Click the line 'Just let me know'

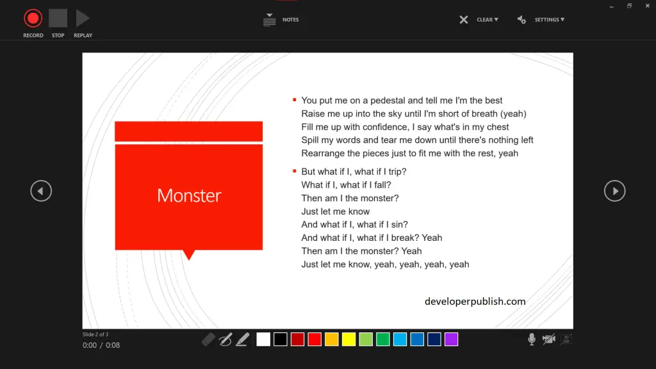336,211
